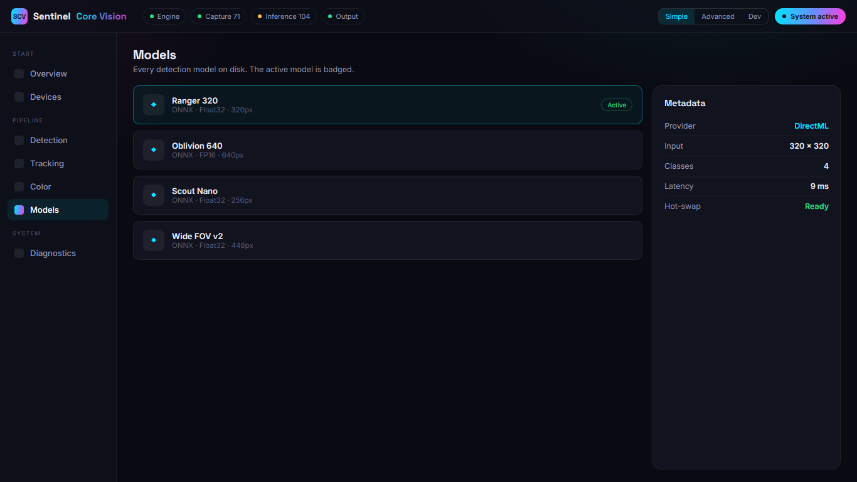The width and height of the screenshot is (857, 482).
Task: Switch to Advanced mode
Action: [x=718, y=16]
